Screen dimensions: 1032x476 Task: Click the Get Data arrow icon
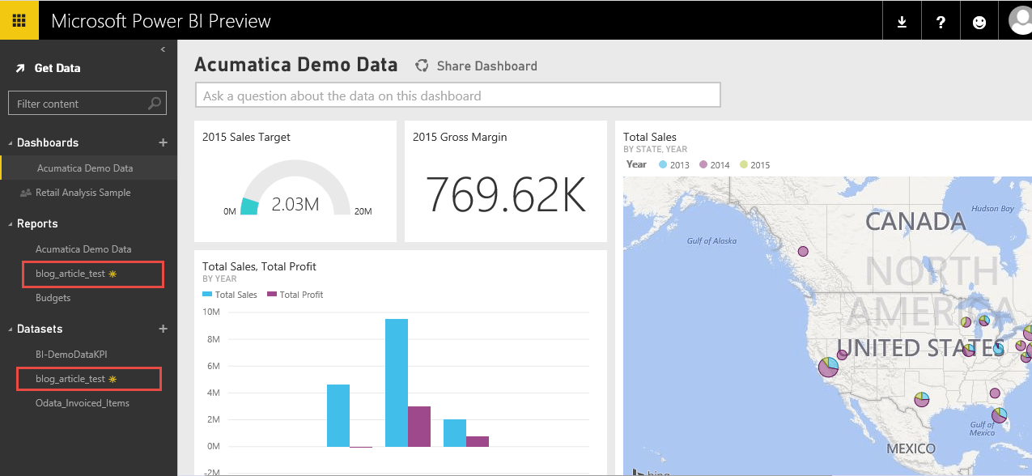point(20,69)
